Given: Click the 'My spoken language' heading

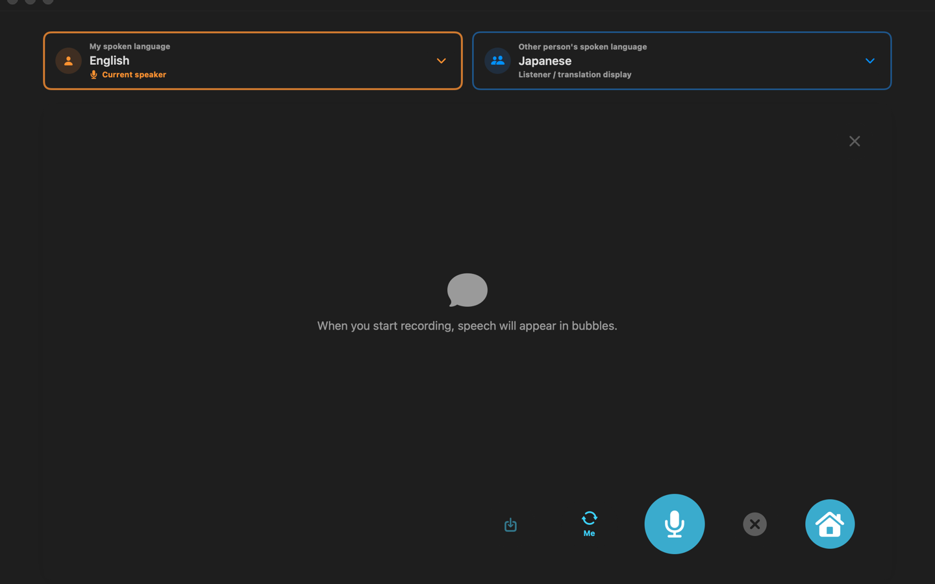Looking at the screenshot, I should pos(130,47).
